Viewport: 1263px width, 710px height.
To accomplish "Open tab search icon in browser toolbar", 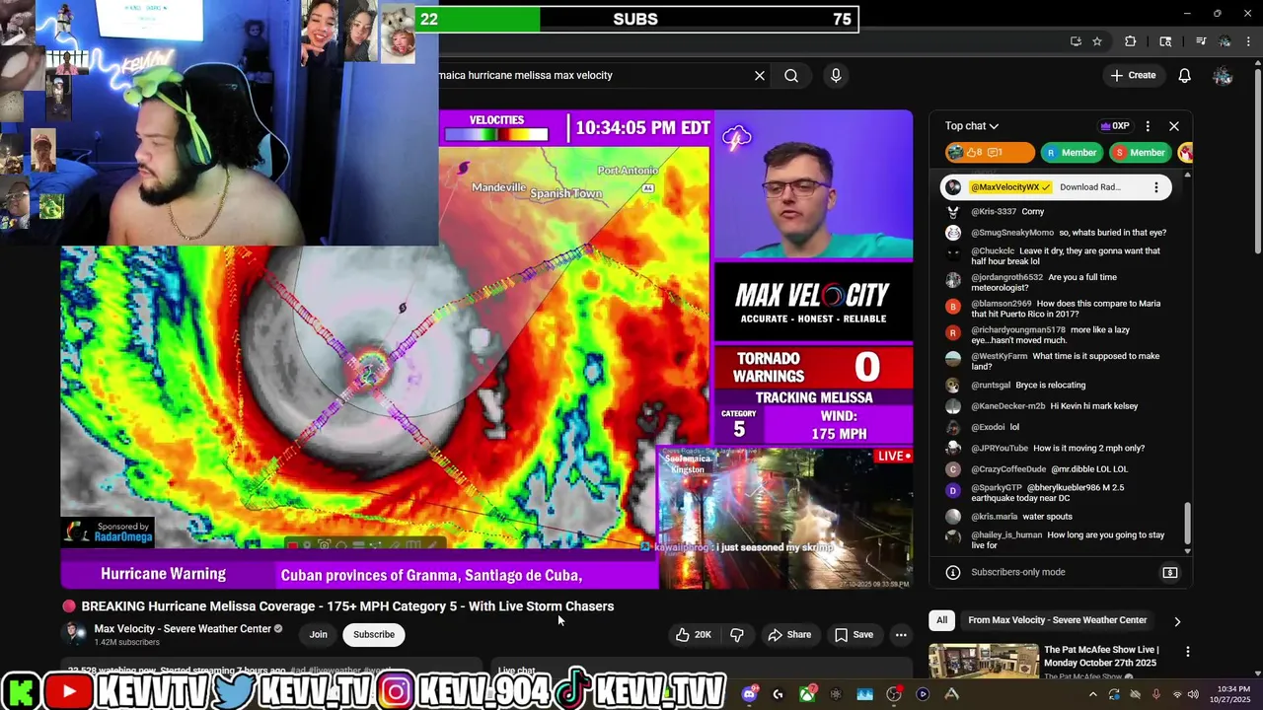I will [x=1165, y=41].
